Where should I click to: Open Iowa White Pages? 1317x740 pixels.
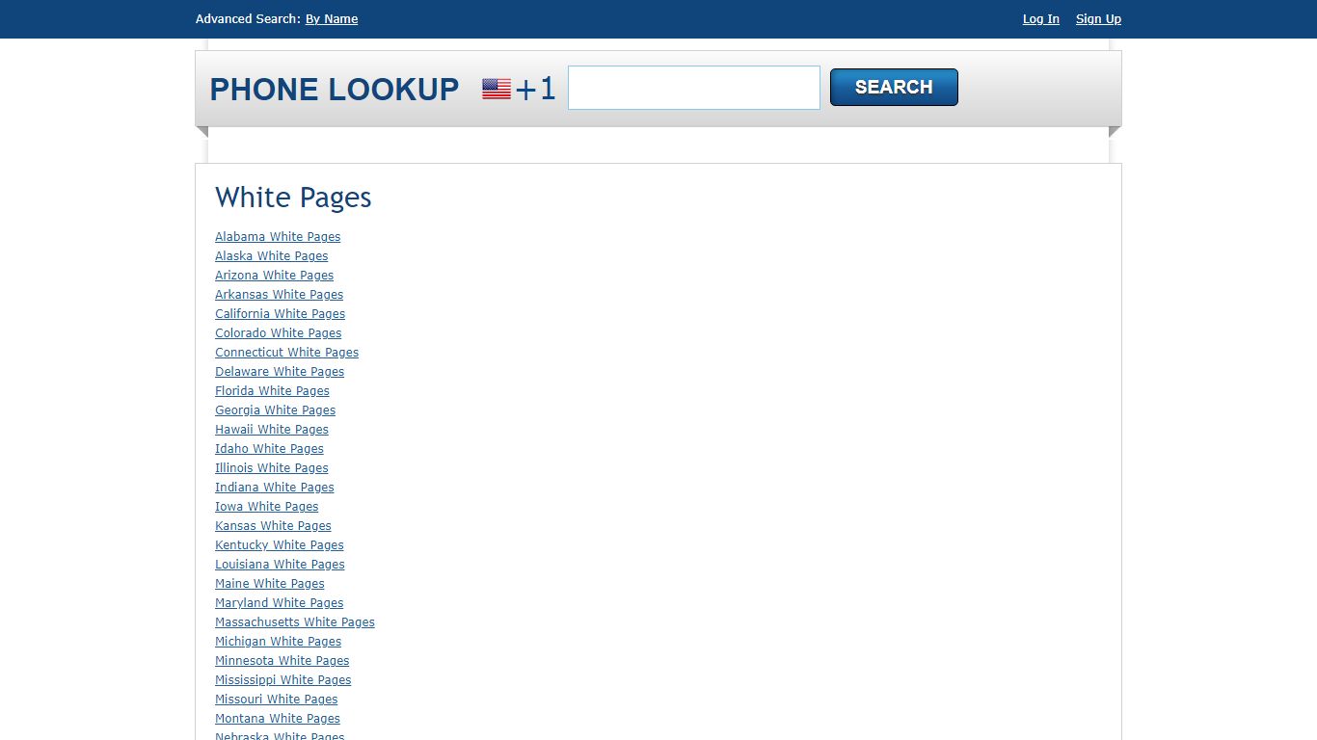point(266,507)
